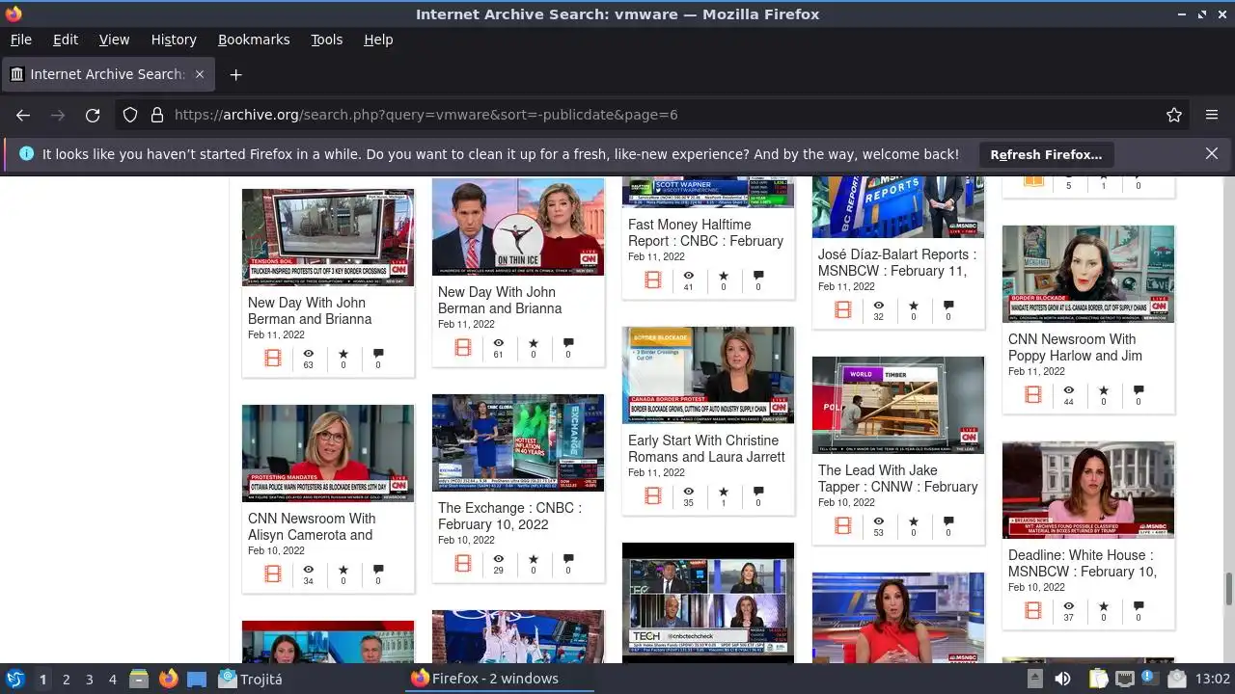
Task: Click the 'On Thin Ice' New Day thumbnail
Action: 518,227
